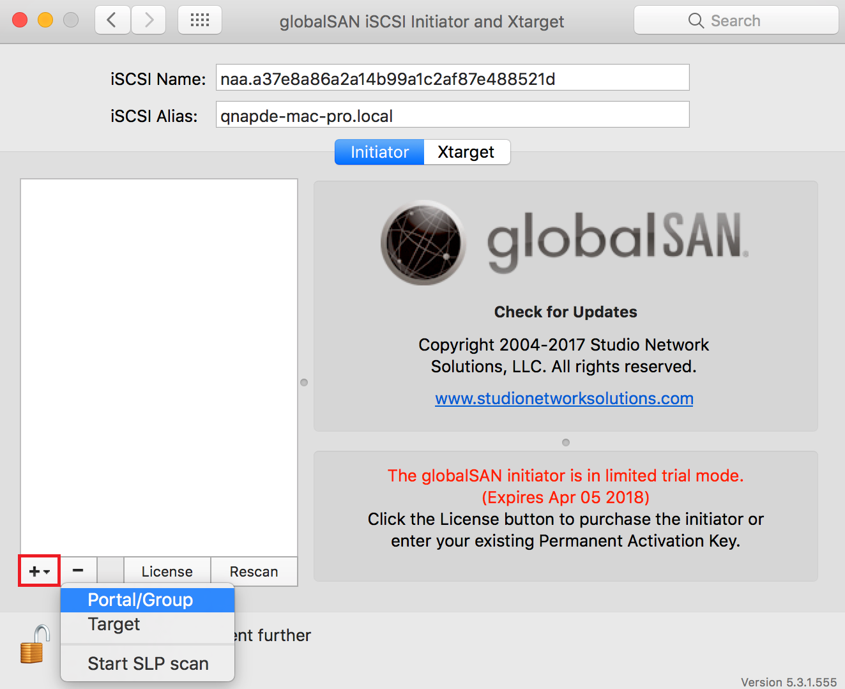This screenshot has height=689, width=845.
Task: Click the minus button to remove item
Action: tap(78, 570)
